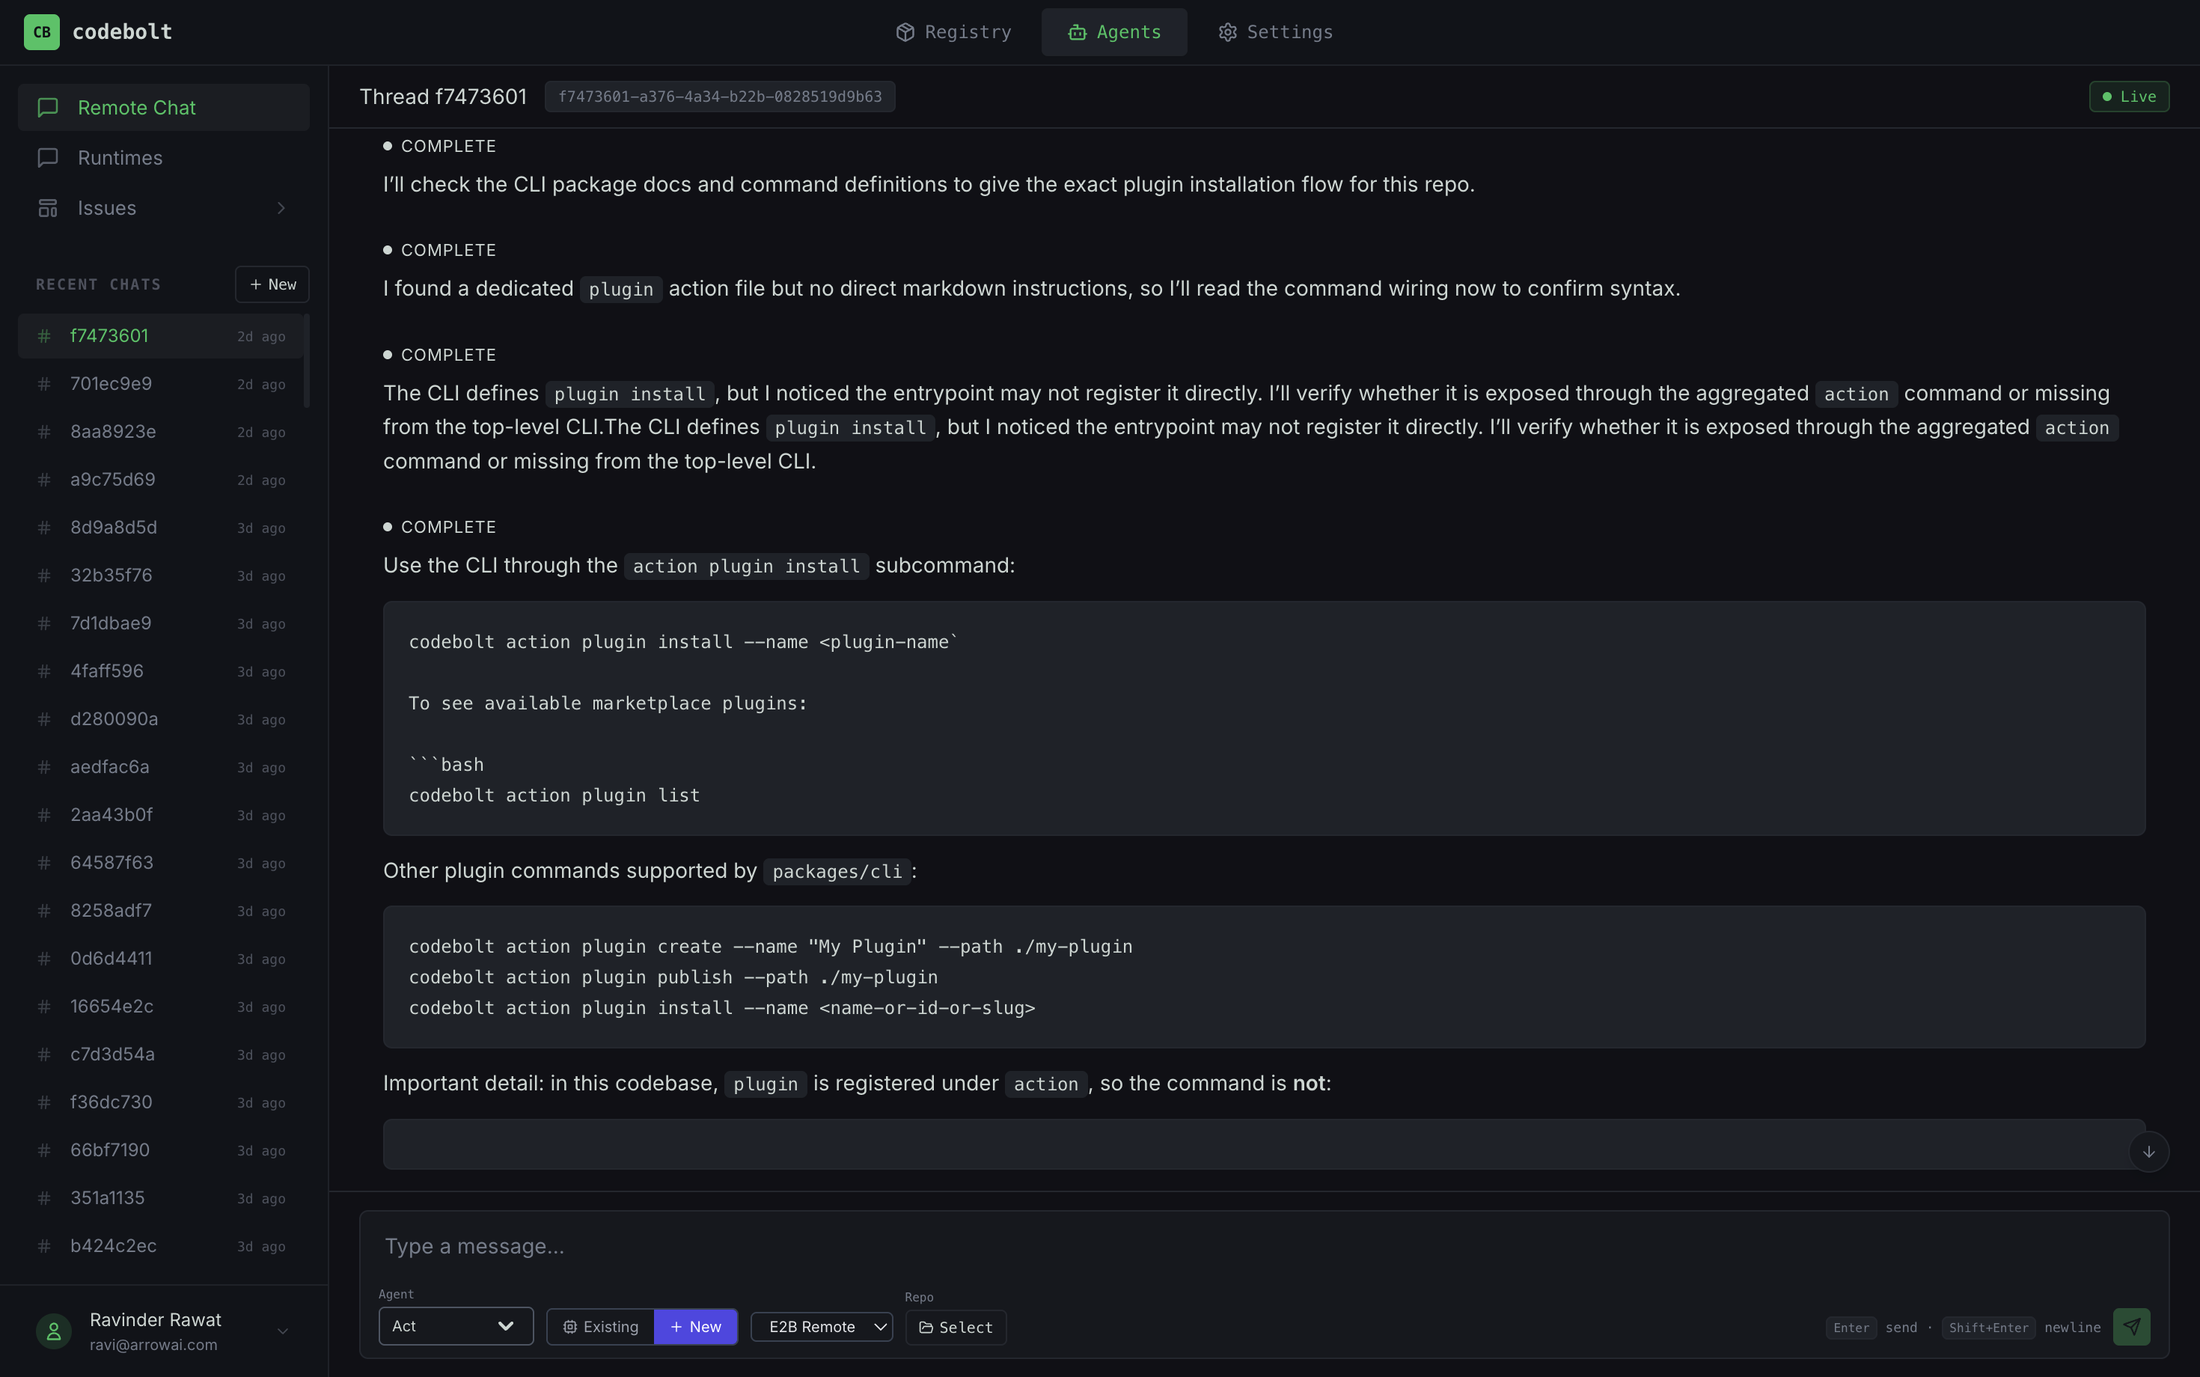The height and width of the screenshot is (1377, 2200).
Task: Click the Issues board icon
Action: click(x=48, y=207)
